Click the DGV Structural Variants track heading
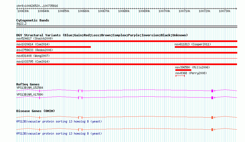This screenshot has width=245, height=142. 102,35
